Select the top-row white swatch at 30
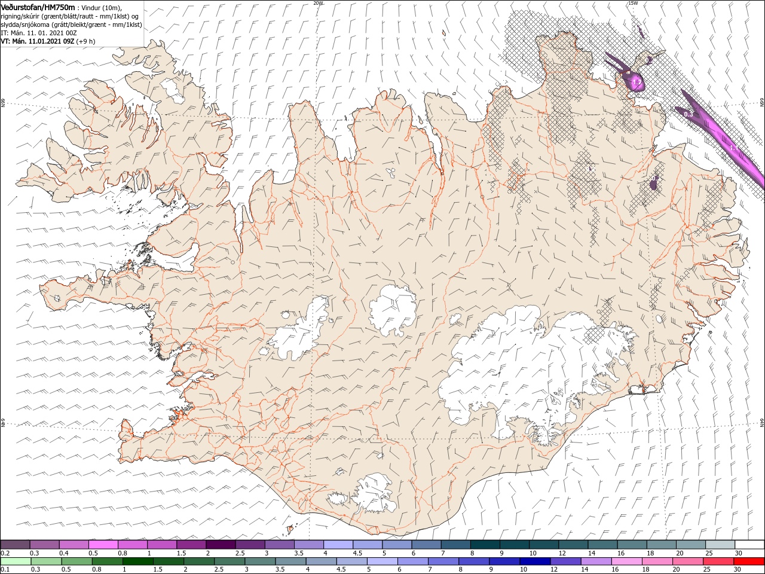The image size is (765, 574). (750, 544)
